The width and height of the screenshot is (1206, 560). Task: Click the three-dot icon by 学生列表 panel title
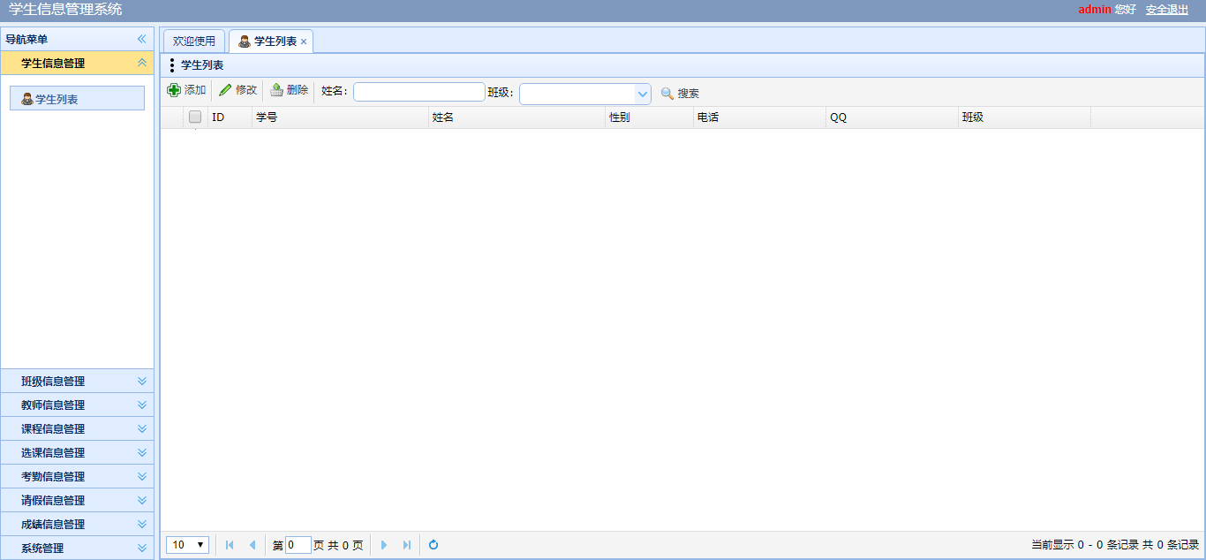[172, 65]
